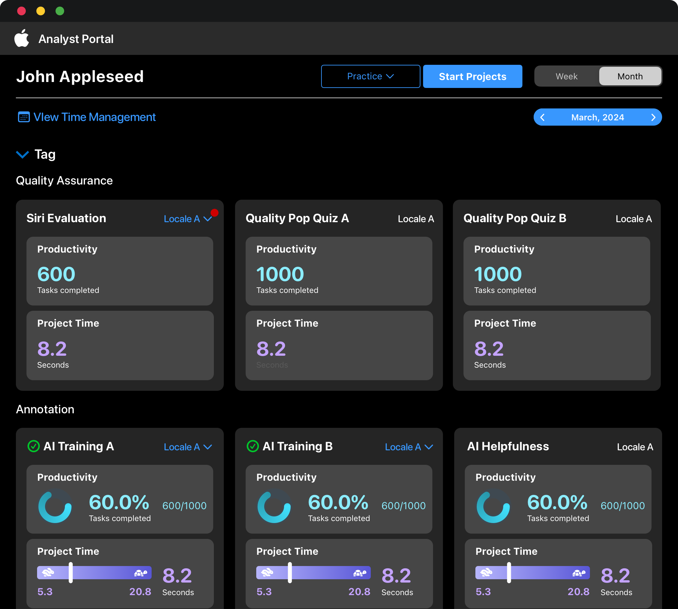This screenshot has width=678, height=609.
Task: Close the window with the red button
Action: coord(22,11)
